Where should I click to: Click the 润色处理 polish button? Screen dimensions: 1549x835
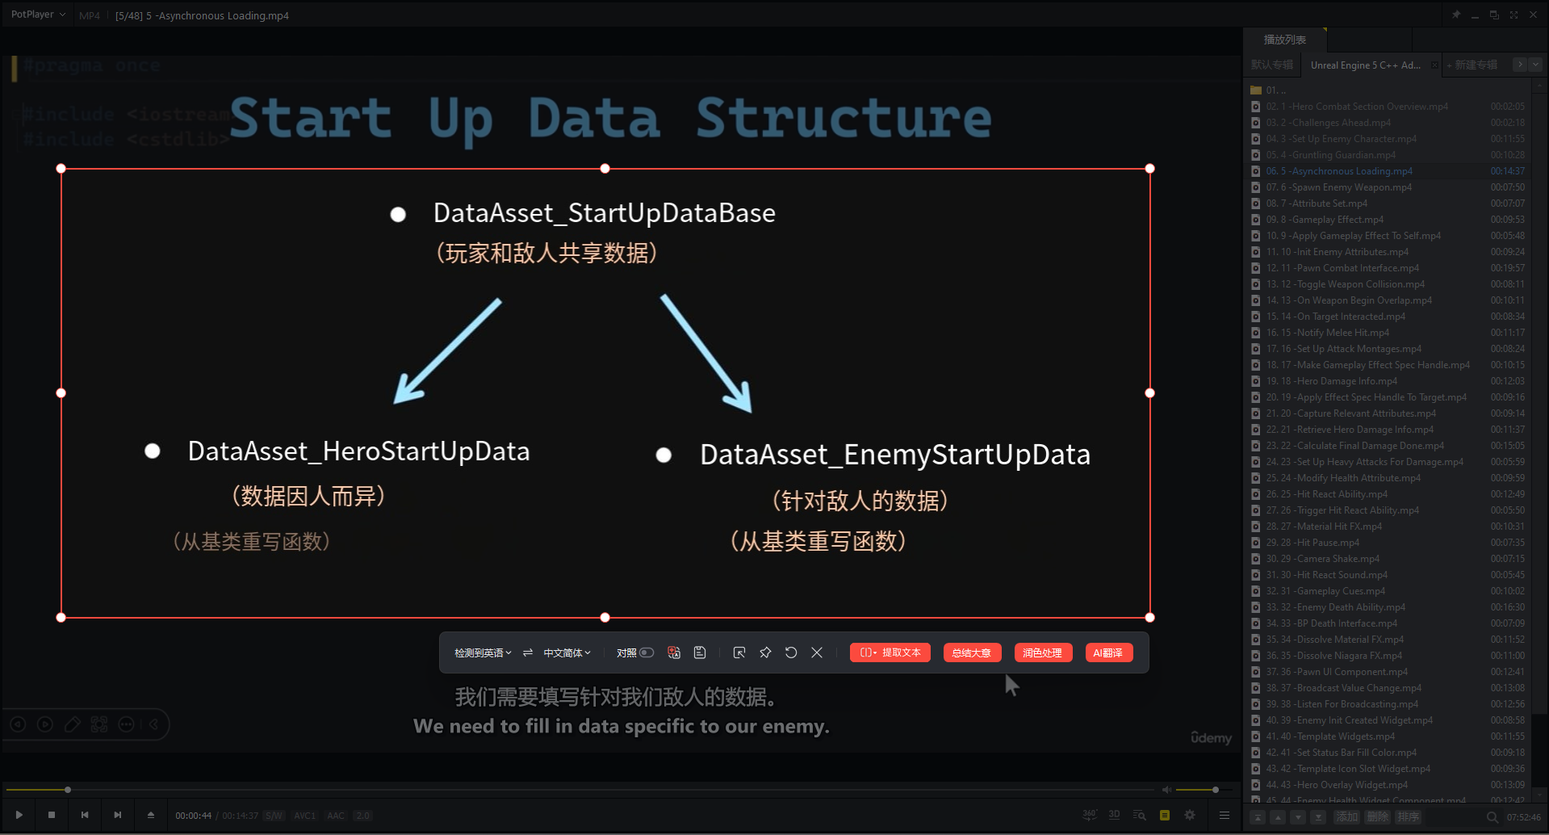point(1043,652)
